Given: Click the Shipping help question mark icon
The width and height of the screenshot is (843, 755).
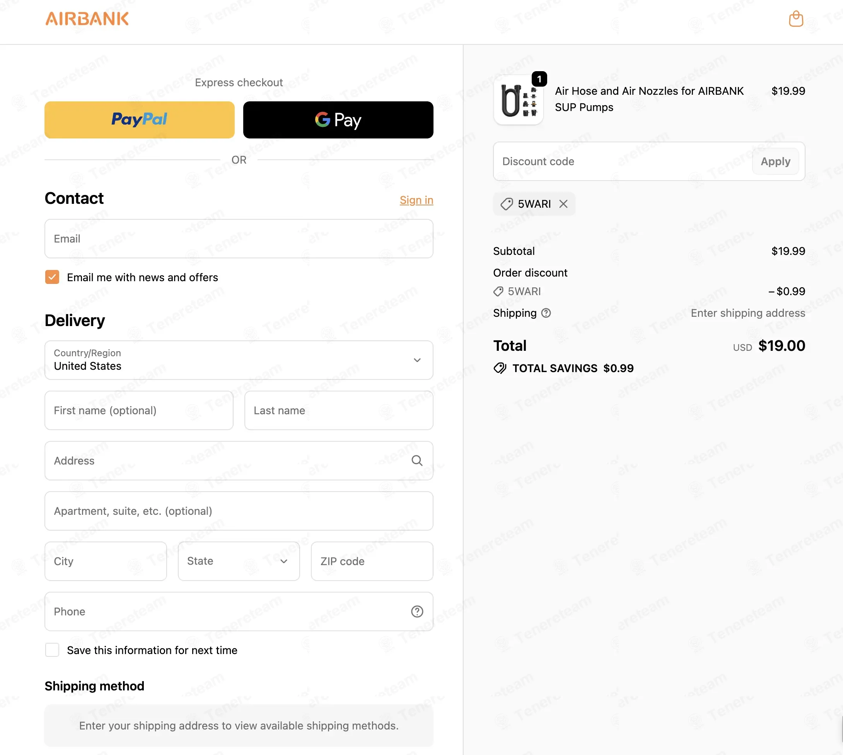Looking at the screenshot, I should point(546,313).
